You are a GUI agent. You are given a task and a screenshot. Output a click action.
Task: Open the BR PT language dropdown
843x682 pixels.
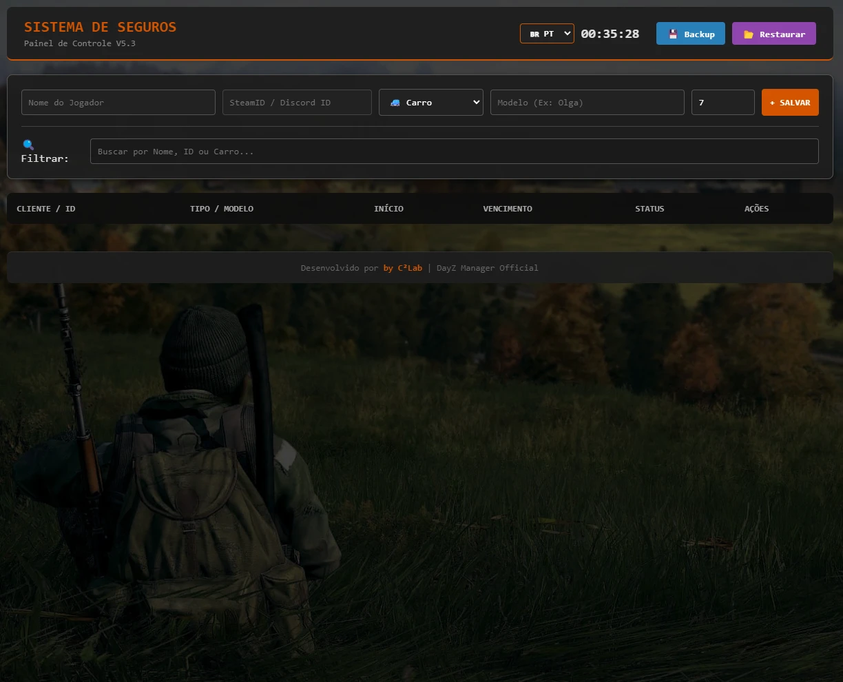pyautogui.click(x=547, y=33)
